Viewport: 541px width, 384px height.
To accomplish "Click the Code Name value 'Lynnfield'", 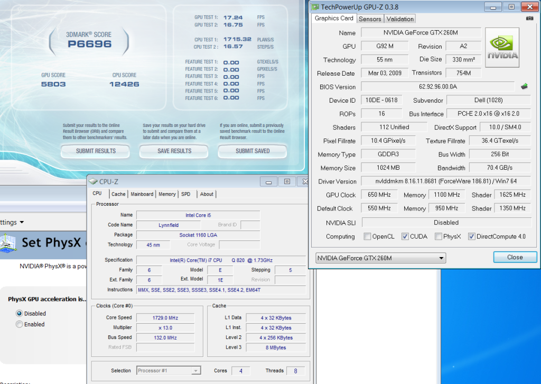I will coord(169,225).
